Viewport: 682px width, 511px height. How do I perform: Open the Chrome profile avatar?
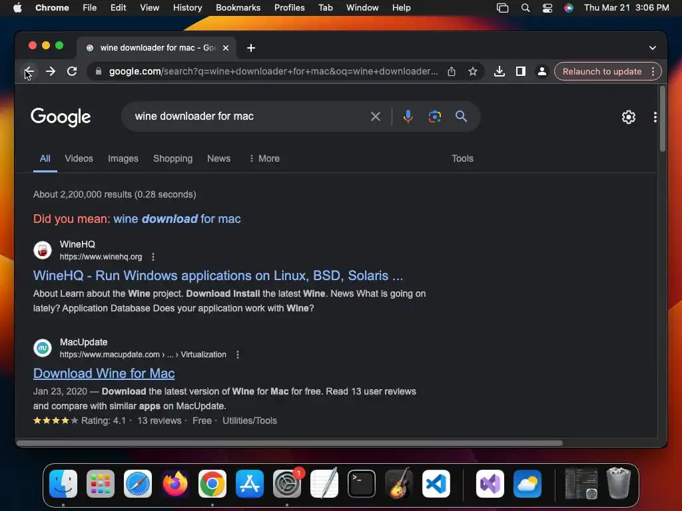point(542,71)
